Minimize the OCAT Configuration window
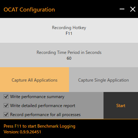 click(122, 9)
